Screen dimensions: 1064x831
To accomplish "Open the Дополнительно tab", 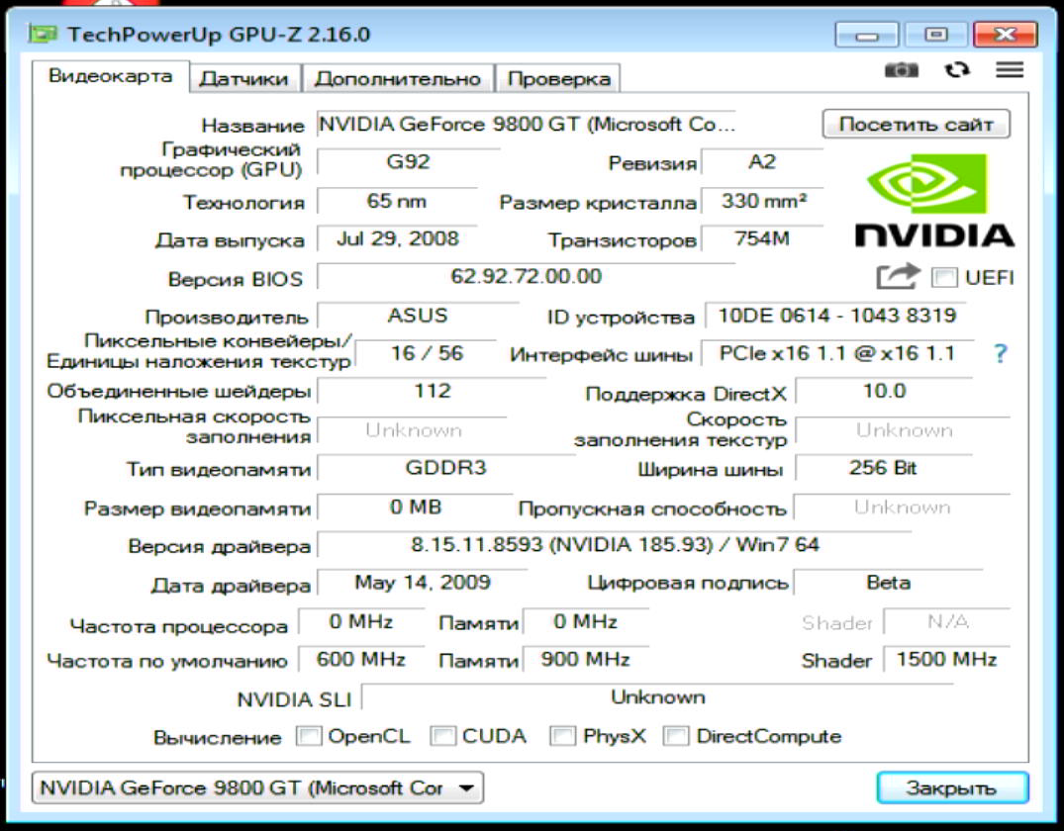I will coord(398,79).
